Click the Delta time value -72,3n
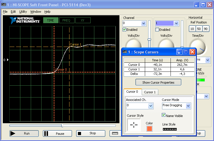 (x=158, y=74)
